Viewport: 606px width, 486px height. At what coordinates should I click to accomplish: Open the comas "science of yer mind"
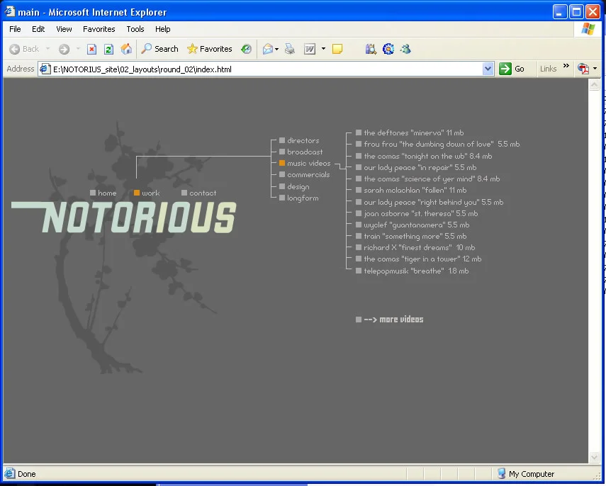tap(428, 179)
